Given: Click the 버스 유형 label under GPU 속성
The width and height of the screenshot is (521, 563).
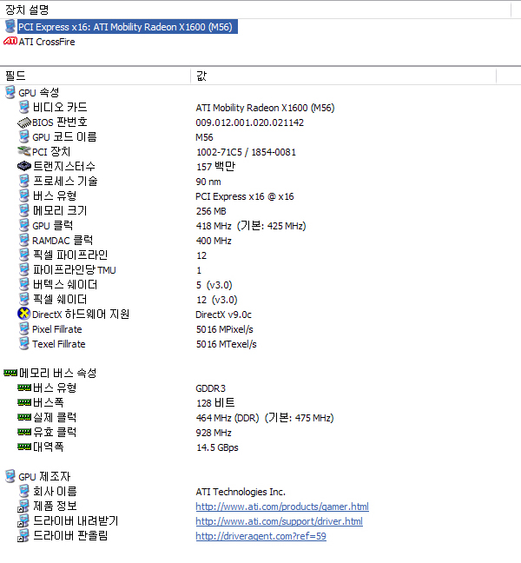Looking at the screenshot, I should point(55,195).
